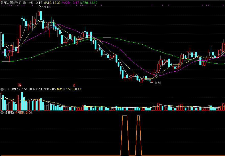Click the orange 多普勒: 0.00 value

point(23,113)
